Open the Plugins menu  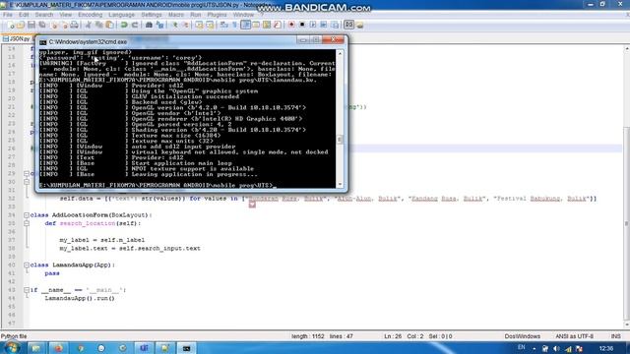coord(217,15)
